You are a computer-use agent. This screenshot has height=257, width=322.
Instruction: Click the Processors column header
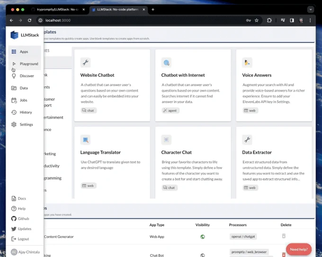coord(238,225)
